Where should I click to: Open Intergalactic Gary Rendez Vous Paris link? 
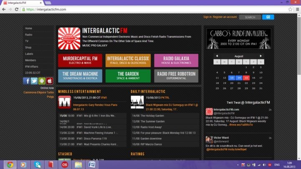point(95,107)
